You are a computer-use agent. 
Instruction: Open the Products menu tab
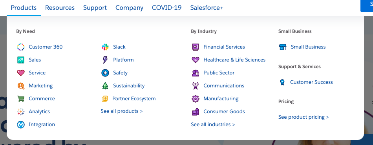pyautogui.click(x=24, y=7)
